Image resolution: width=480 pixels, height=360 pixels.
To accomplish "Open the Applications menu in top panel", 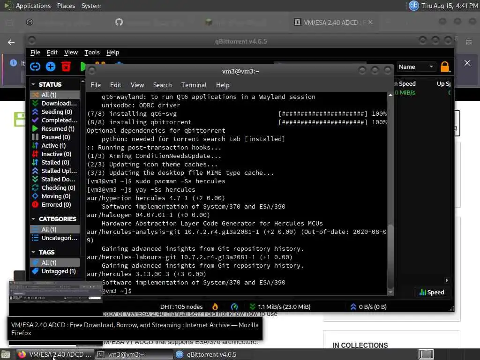I will 33,6.
